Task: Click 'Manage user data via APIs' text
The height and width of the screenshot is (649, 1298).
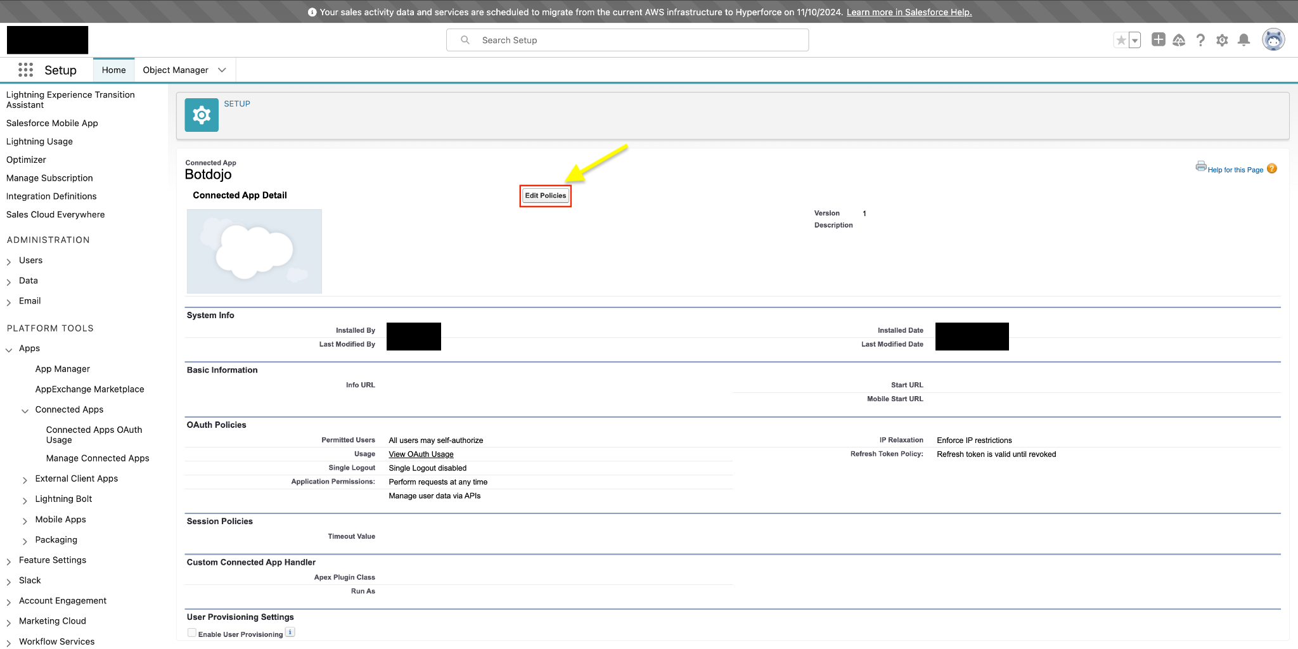Action: coord(435,496)
